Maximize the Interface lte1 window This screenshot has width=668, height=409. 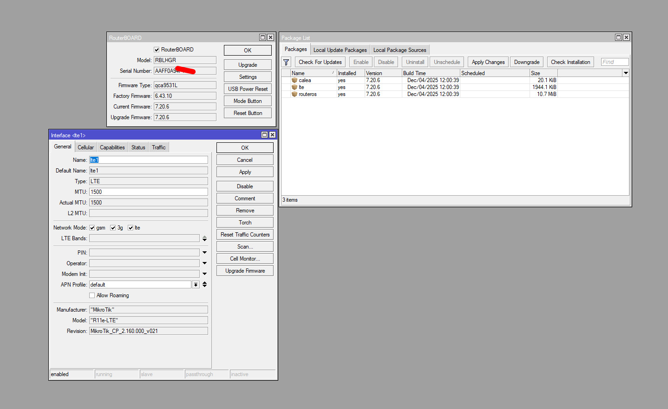point(265,135)
